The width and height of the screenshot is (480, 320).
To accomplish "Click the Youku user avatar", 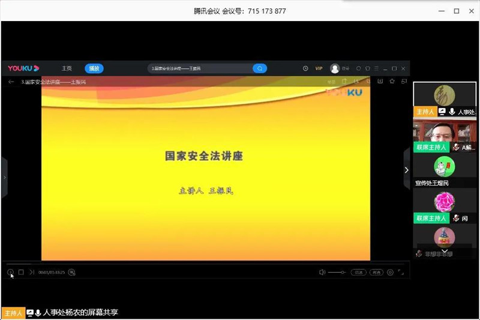I will (x=335, y=68).
